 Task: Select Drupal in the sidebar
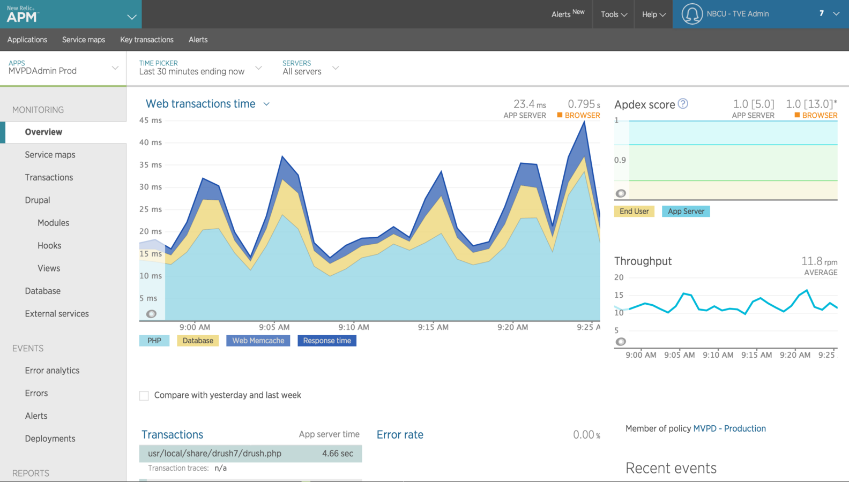pyautogui.click(x=38, y=200)
